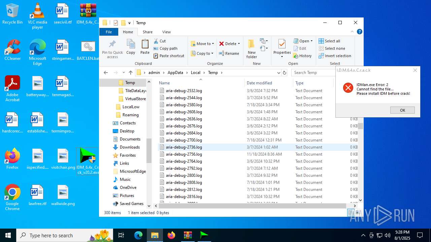The image size is (431, 242).
Task: Click the Task View taskbar icon
Action: coord(122,235)
